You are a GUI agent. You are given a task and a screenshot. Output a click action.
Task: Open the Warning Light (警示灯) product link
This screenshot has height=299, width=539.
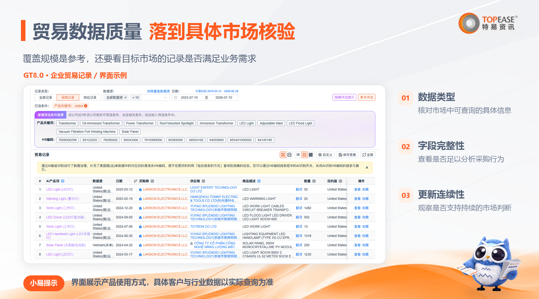63,199
